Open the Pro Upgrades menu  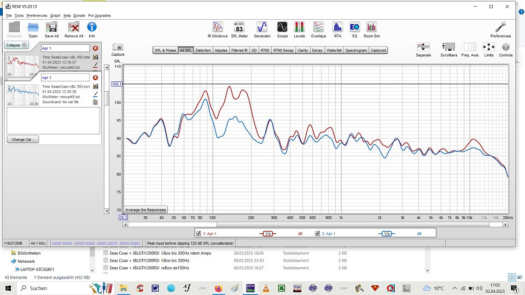click(x=100, y=15)
